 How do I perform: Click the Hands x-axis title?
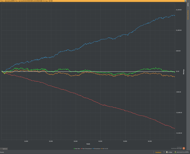88,144
